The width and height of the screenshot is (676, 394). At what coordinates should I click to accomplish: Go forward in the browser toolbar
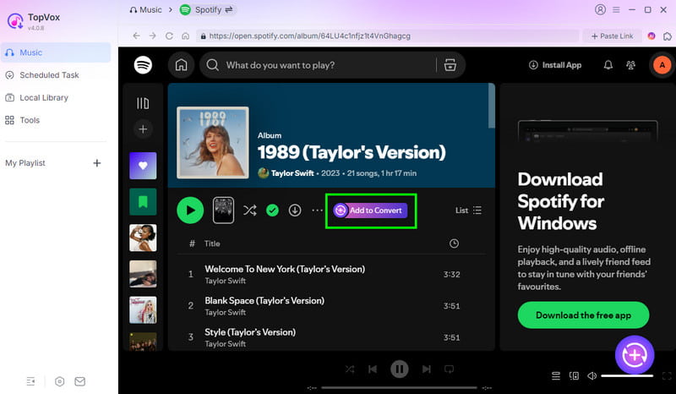(153, 36)
